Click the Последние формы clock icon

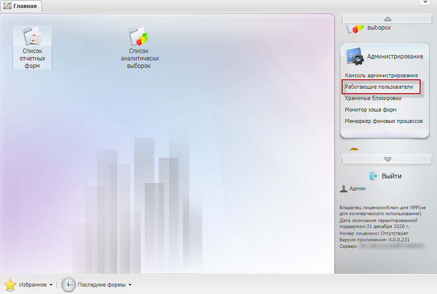click(x=69, y=285)
